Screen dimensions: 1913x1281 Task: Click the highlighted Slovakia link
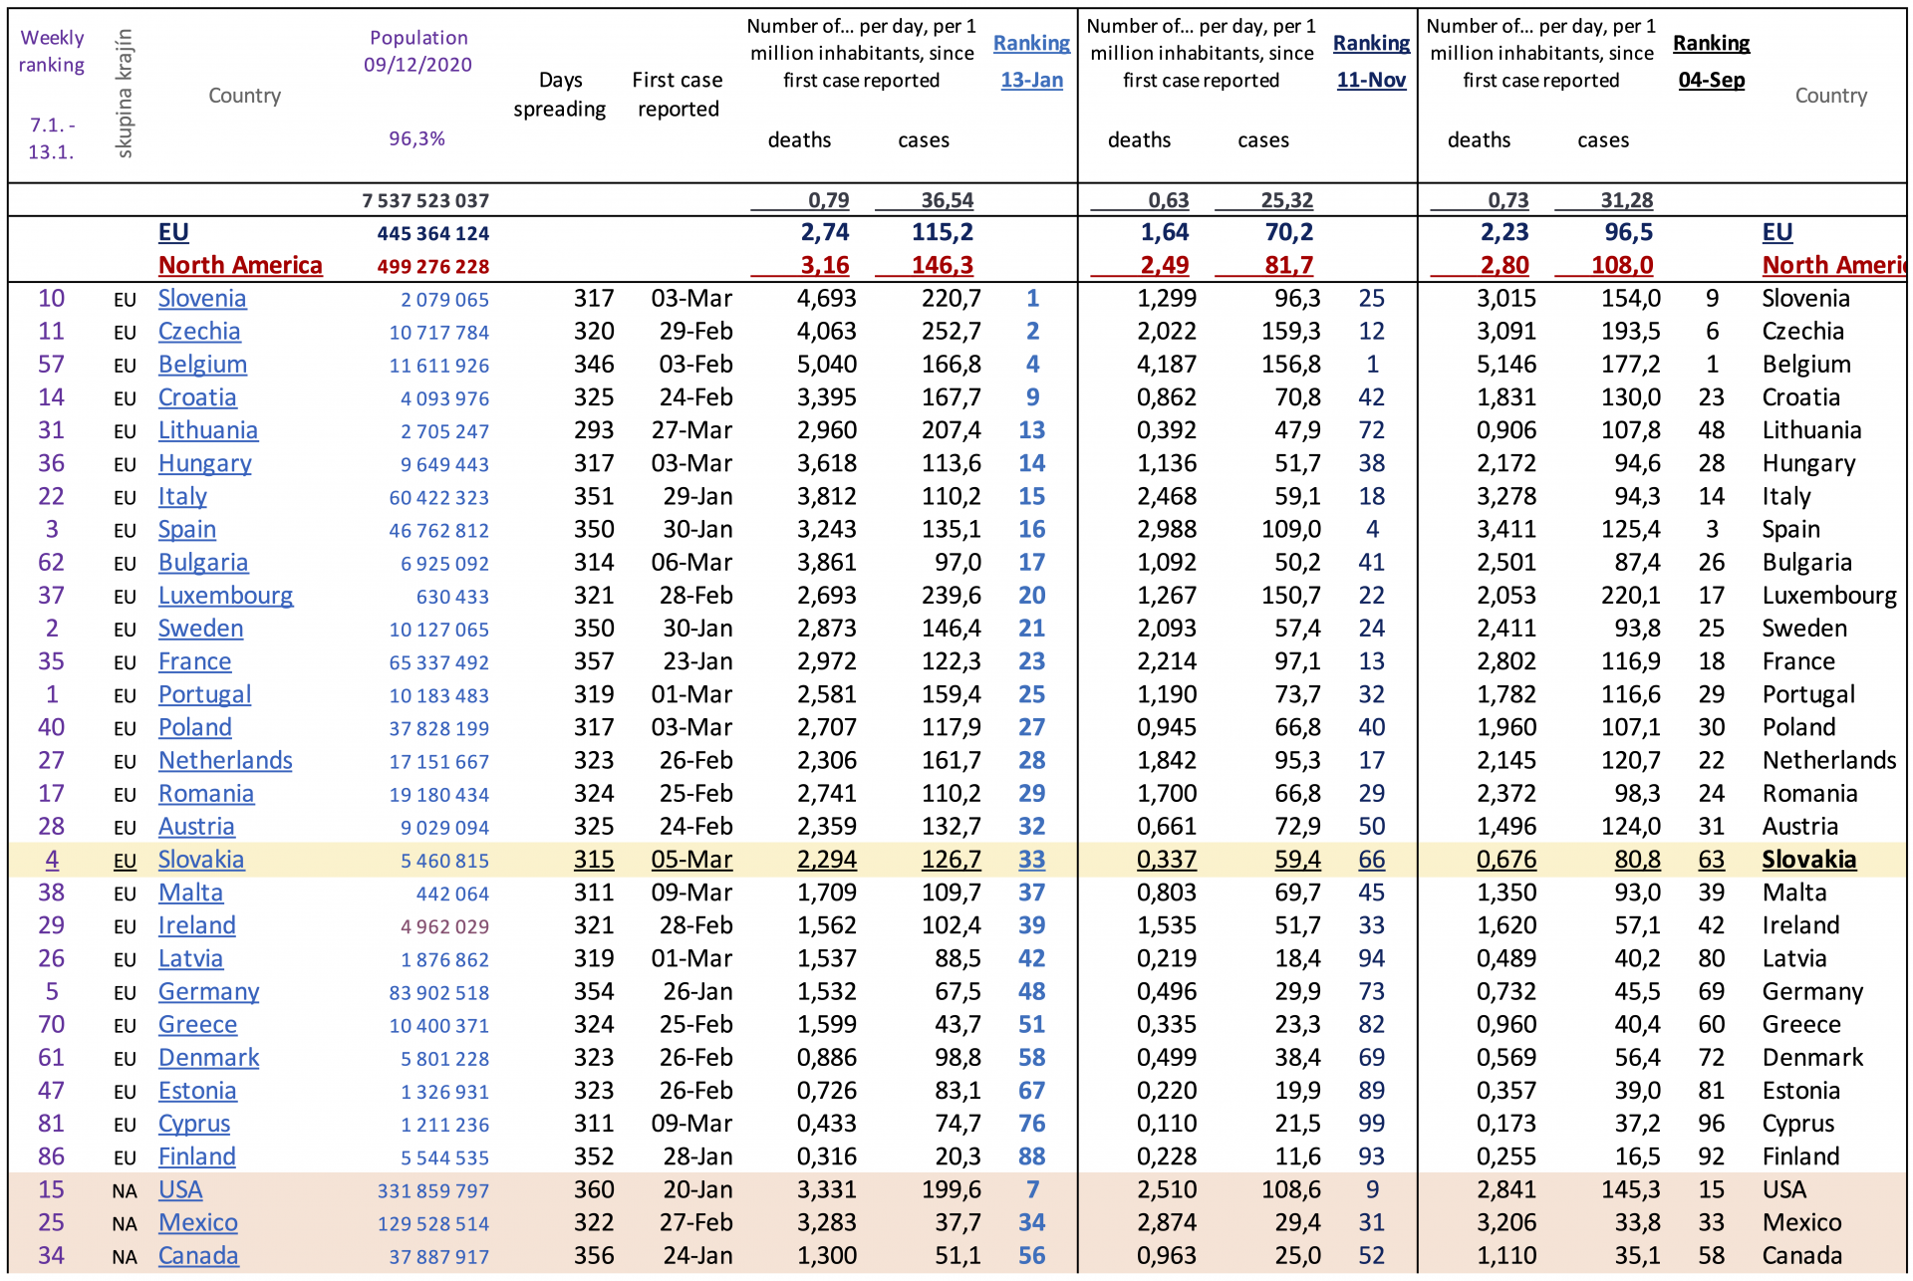click(200, 860)
